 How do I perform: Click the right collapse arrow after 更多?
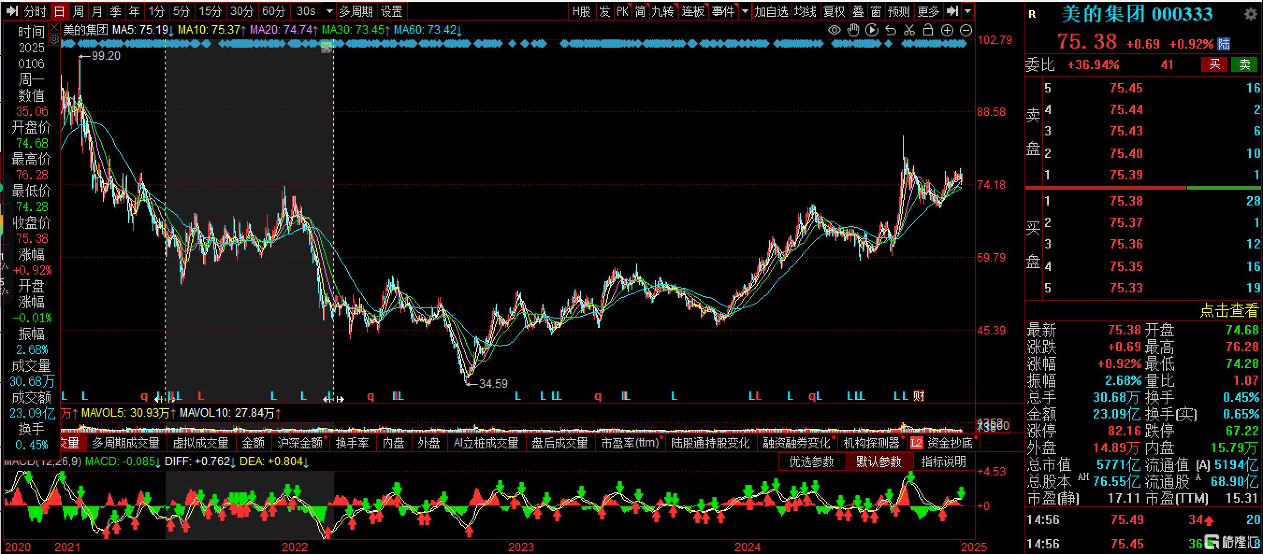click(952, 11)
